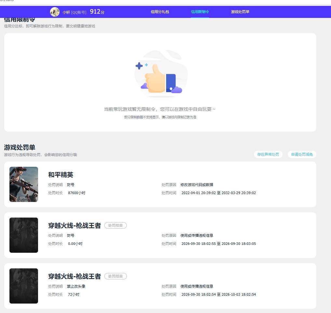Click the 信用分达标，即可解除游戏行为限制 subtitle

click(50, 26)
